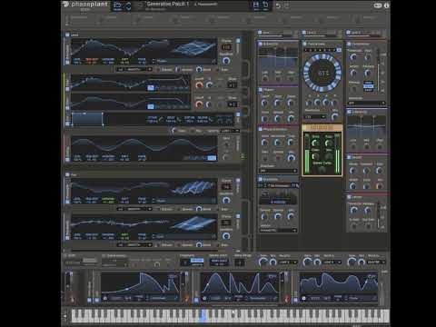
Task: Click the sample player waveform region
Action: 87,118
